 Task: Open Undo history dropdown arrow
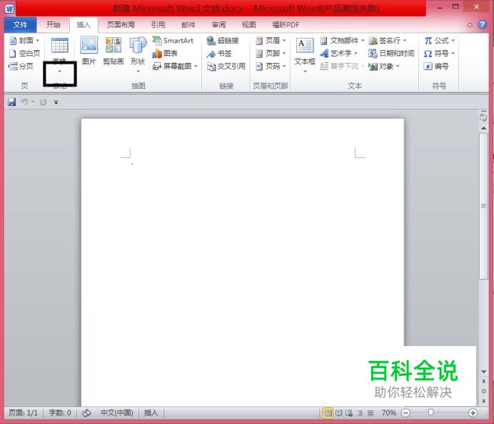[32, 102]
